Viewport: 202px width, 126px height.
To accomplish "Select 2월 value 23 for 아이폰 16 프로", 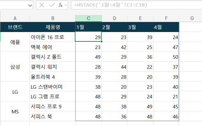I will tap(114, 37).
